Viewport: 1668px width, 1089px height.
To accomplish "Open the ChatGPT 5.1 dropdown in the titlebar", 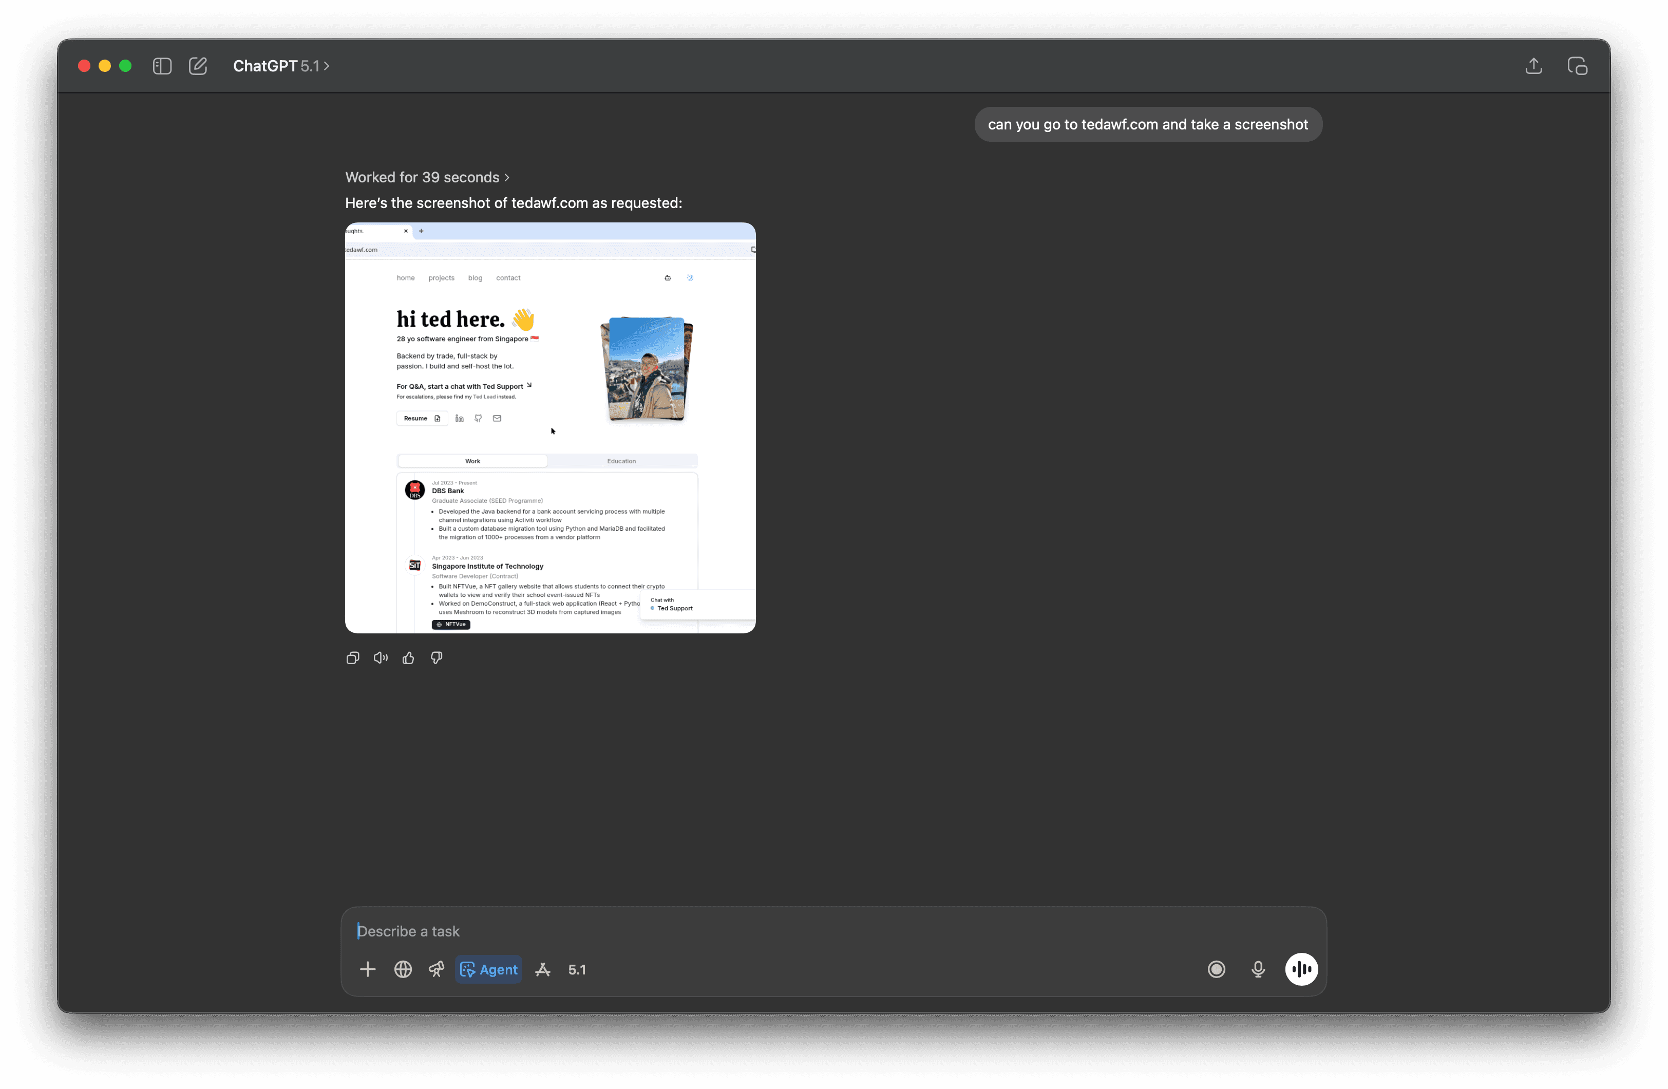I will [x=280, y=65].
